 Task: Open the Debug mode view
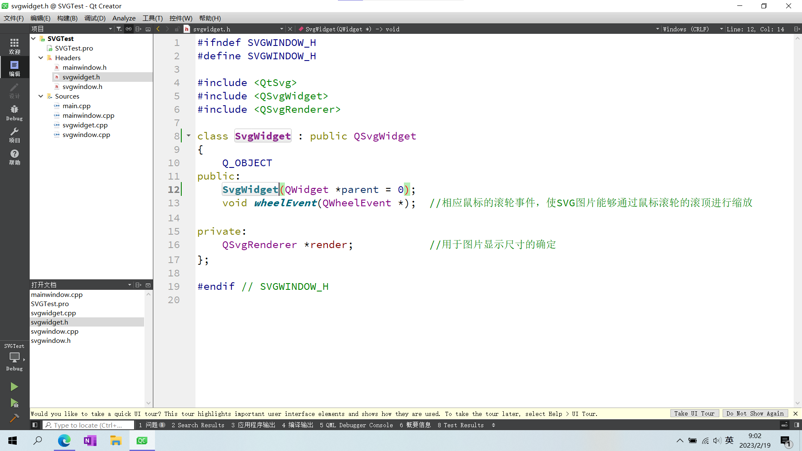click(14, 112)
